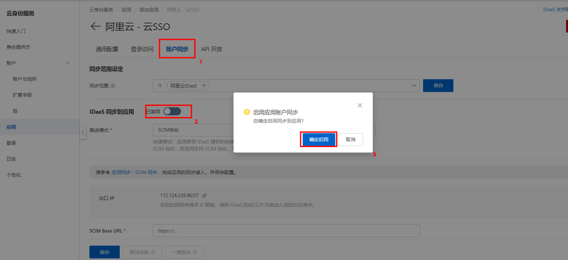
Task: Open 组 in the sidebar
Action: click(15, 111)
